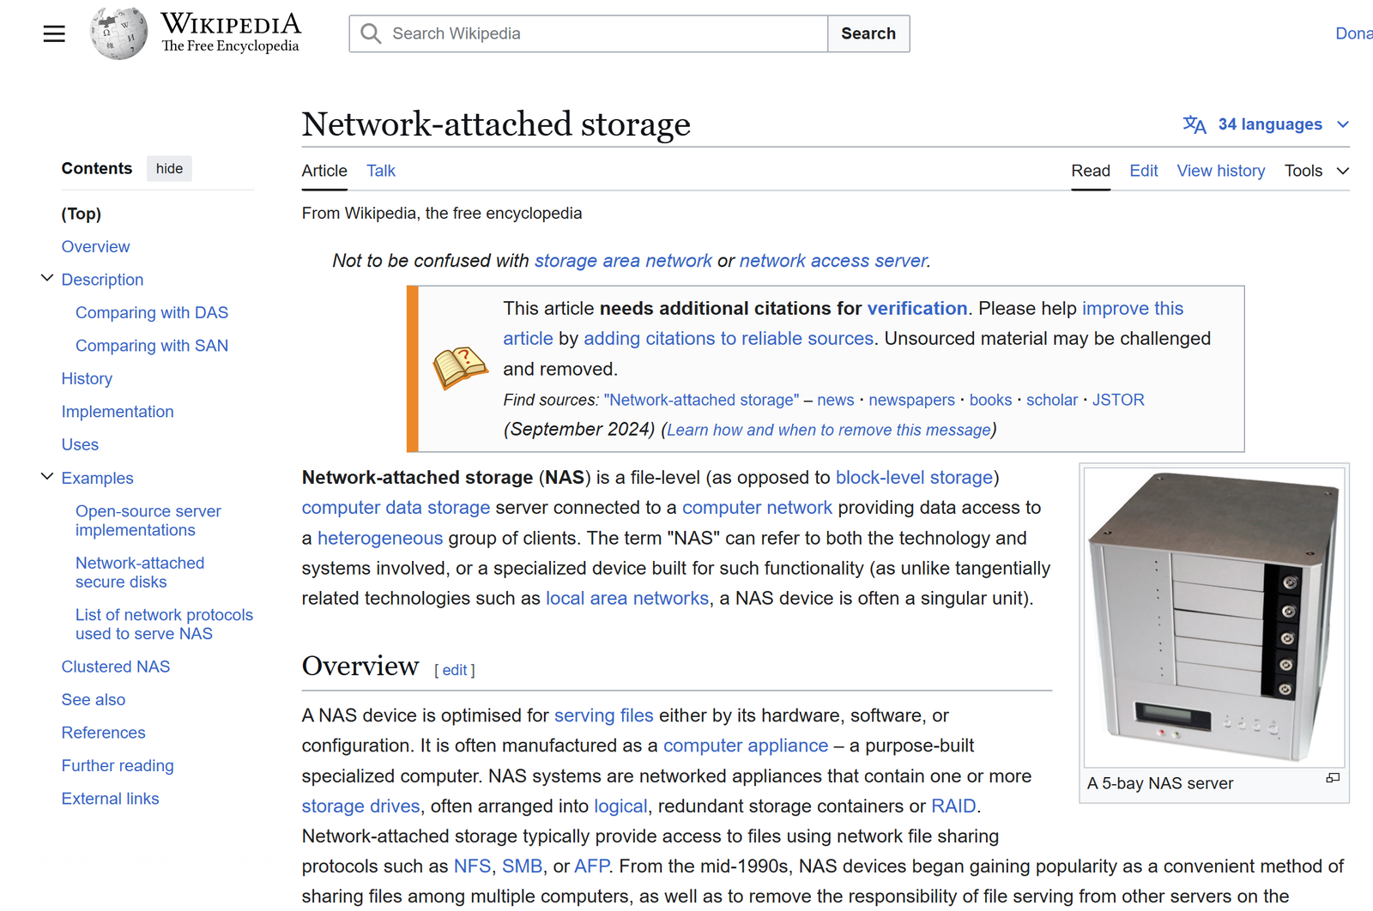Click the Overview section edit link

[x=454, y=670]
